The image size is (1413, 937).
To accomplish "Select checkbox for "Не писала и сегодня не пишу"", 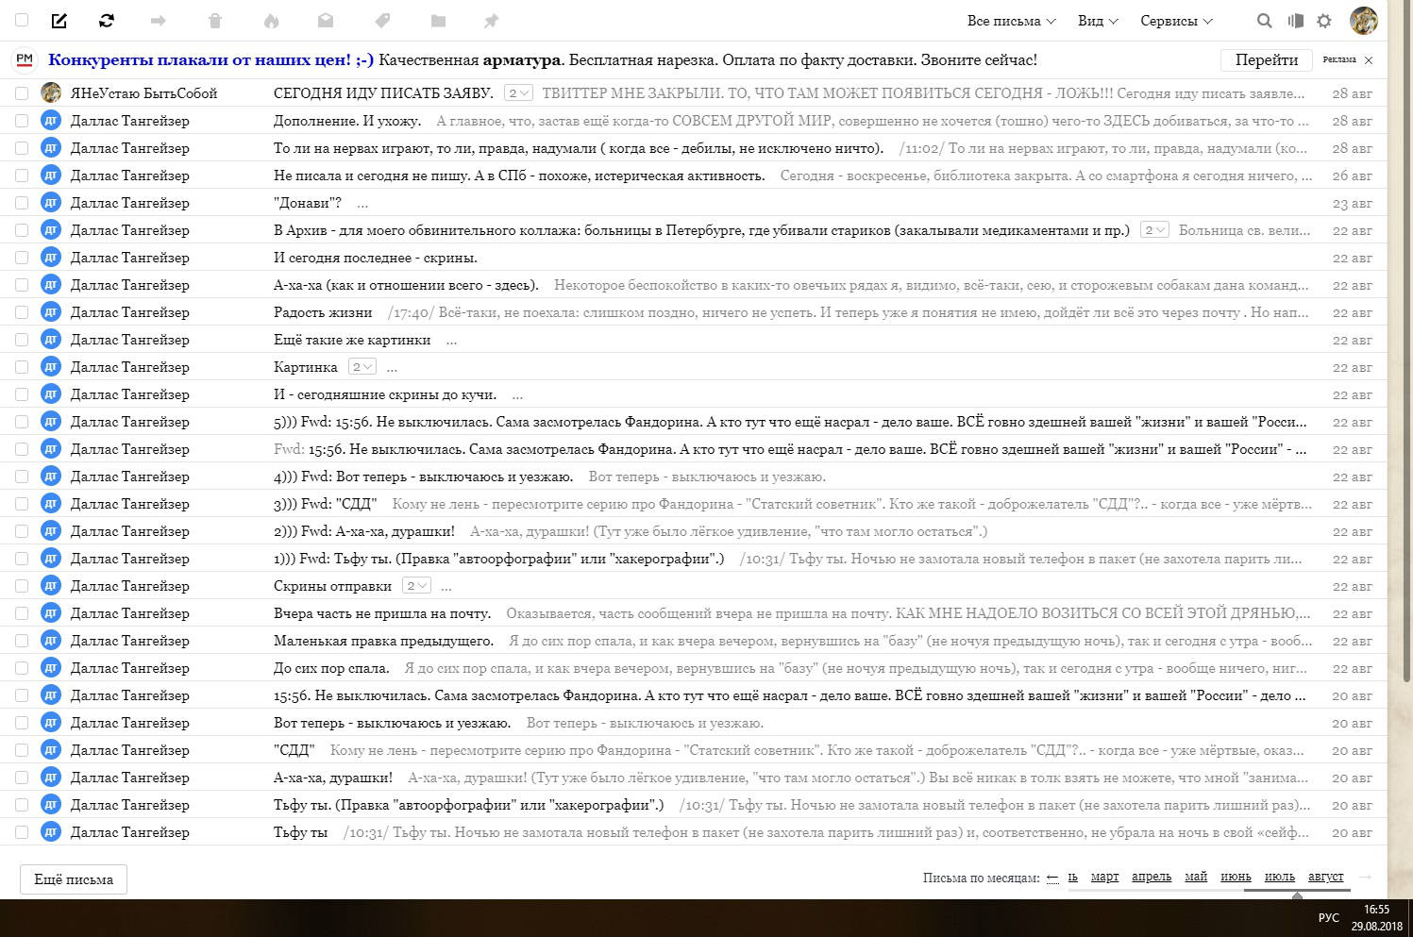I will pyautogui.click(x=22, y=176).
